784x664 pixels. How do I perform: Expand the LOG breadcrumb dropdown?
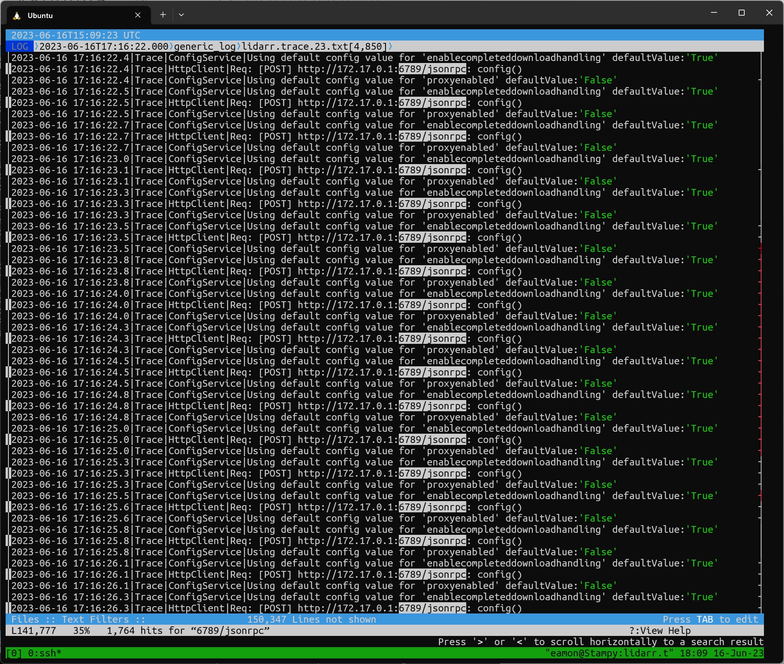(19, 47)
